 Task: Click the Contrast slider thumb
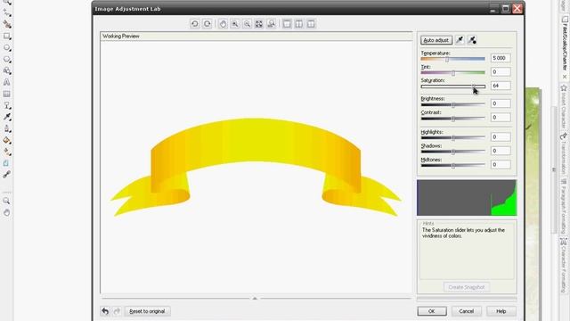[x=453, y=119]
